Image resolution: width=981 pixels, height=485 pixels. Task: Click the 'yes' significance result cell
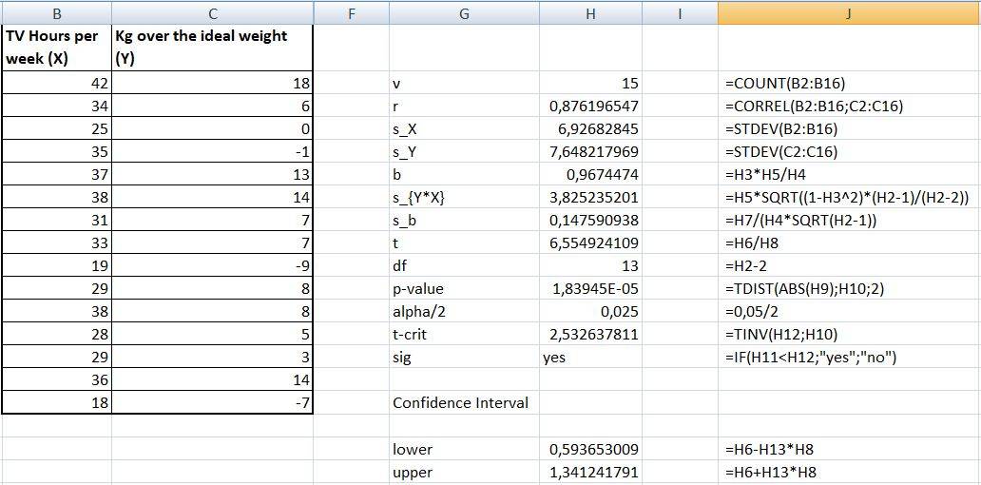590,358
